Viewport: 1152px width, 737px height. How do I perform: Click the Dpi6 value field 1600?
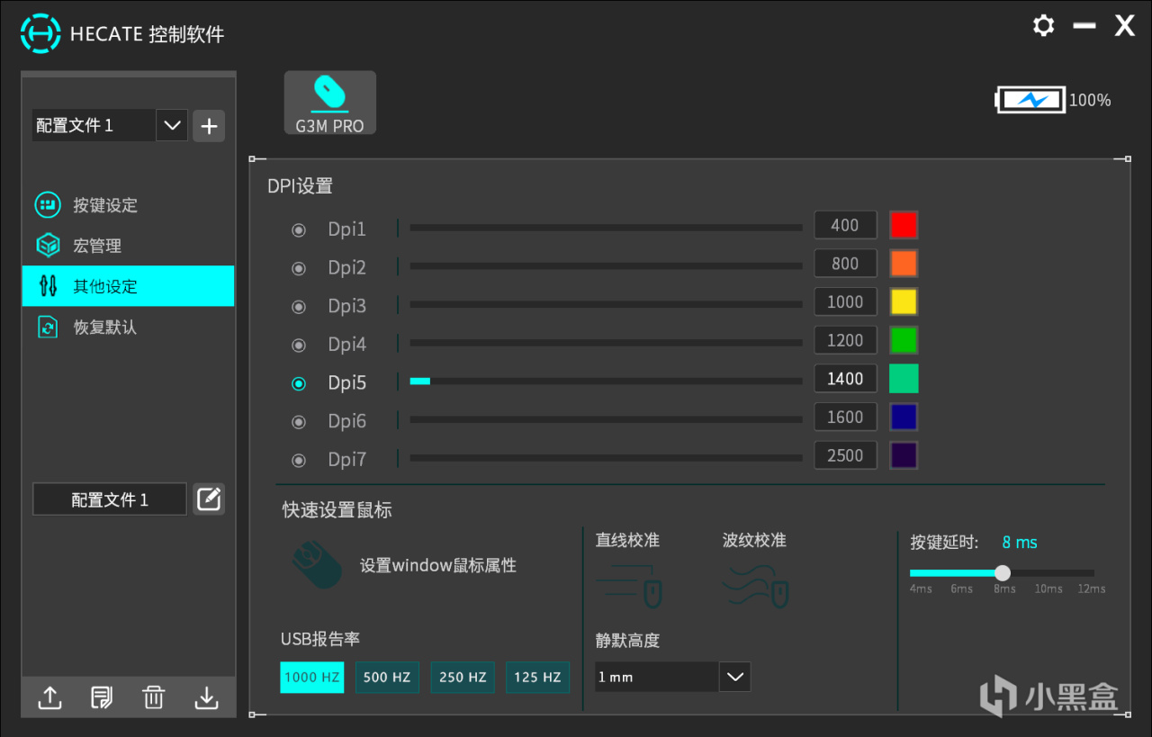(x=845, y=418)
